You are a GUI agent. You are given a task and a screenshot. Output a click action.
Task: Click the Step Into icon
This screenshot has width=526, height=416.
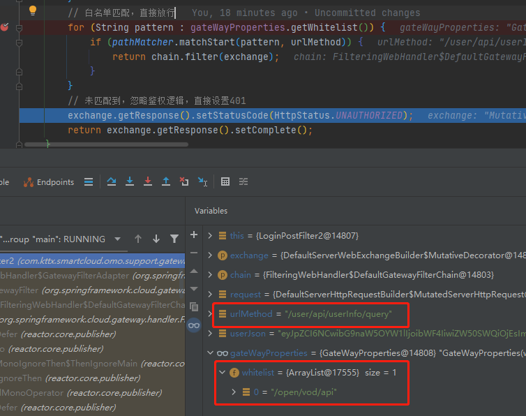pyautogui.click(x=130, y=182)
